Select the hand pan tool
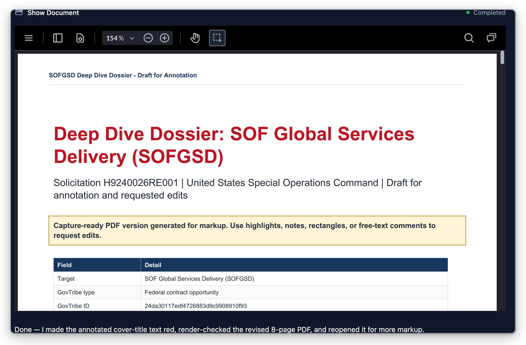The image size is (526, 345). click(x=195, y=38)
